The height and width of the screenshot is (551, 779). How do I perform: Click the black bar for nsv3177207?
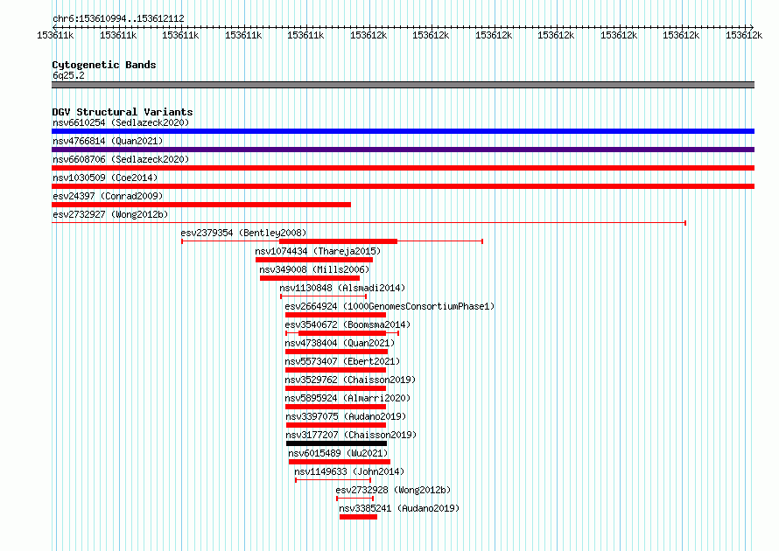336,443
